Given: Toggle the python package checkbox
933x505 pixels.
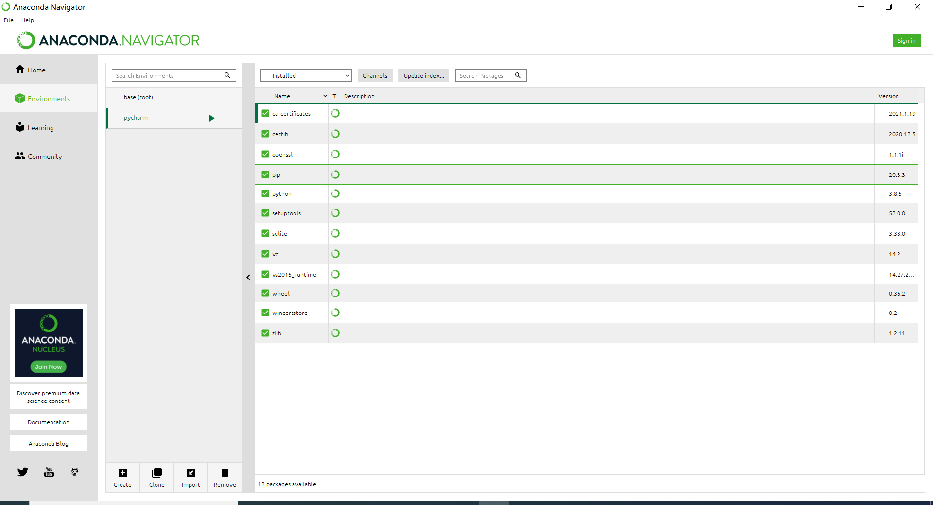Looking at the screenshot, I should coord(265,193).
